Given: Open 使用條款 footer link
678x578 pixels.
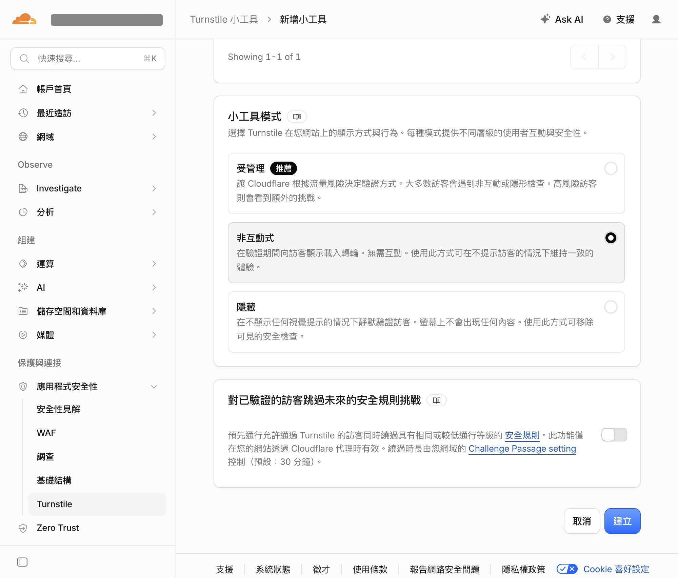Looking at the screenshot, I should pos(370,569).
